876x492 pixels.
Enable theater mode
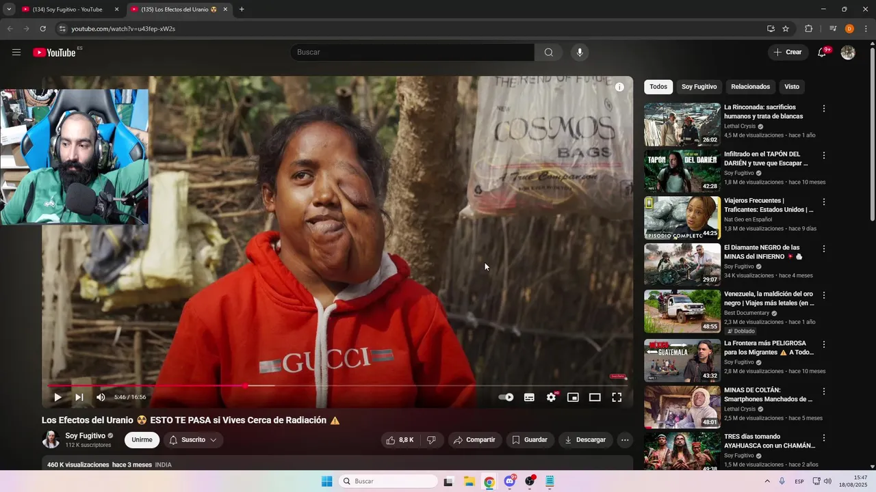595,397
